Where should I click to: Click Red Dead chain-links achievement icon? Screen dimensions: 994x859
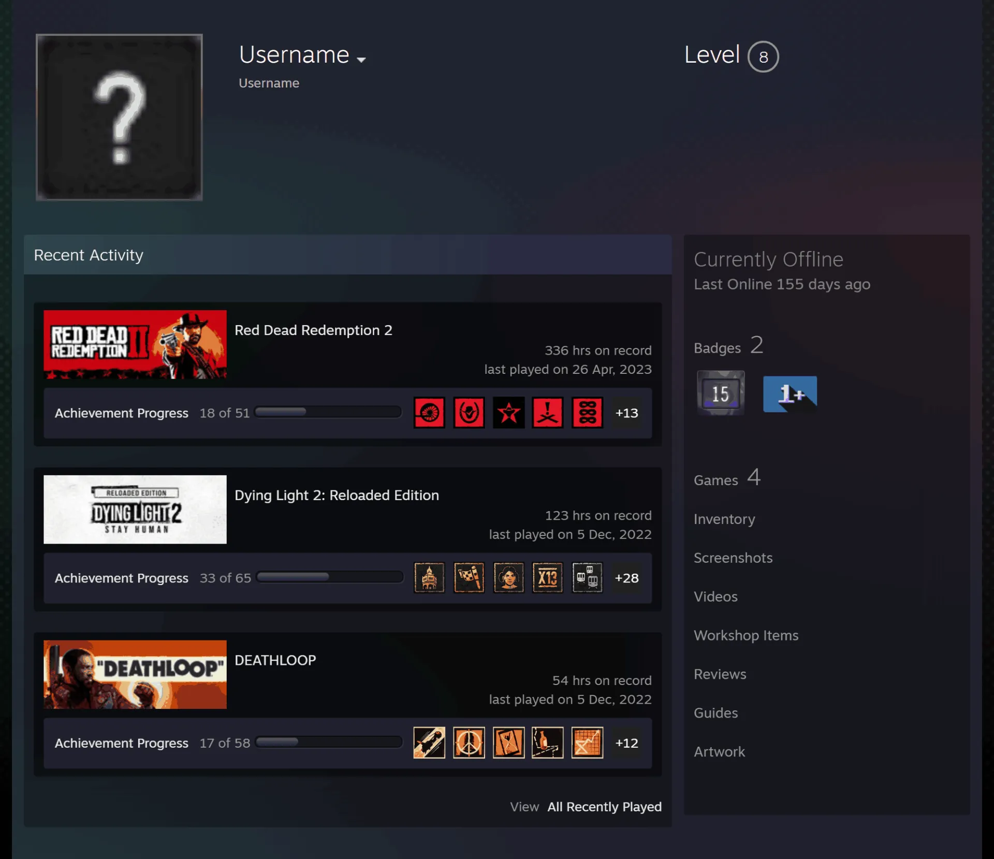pos(588,413)
